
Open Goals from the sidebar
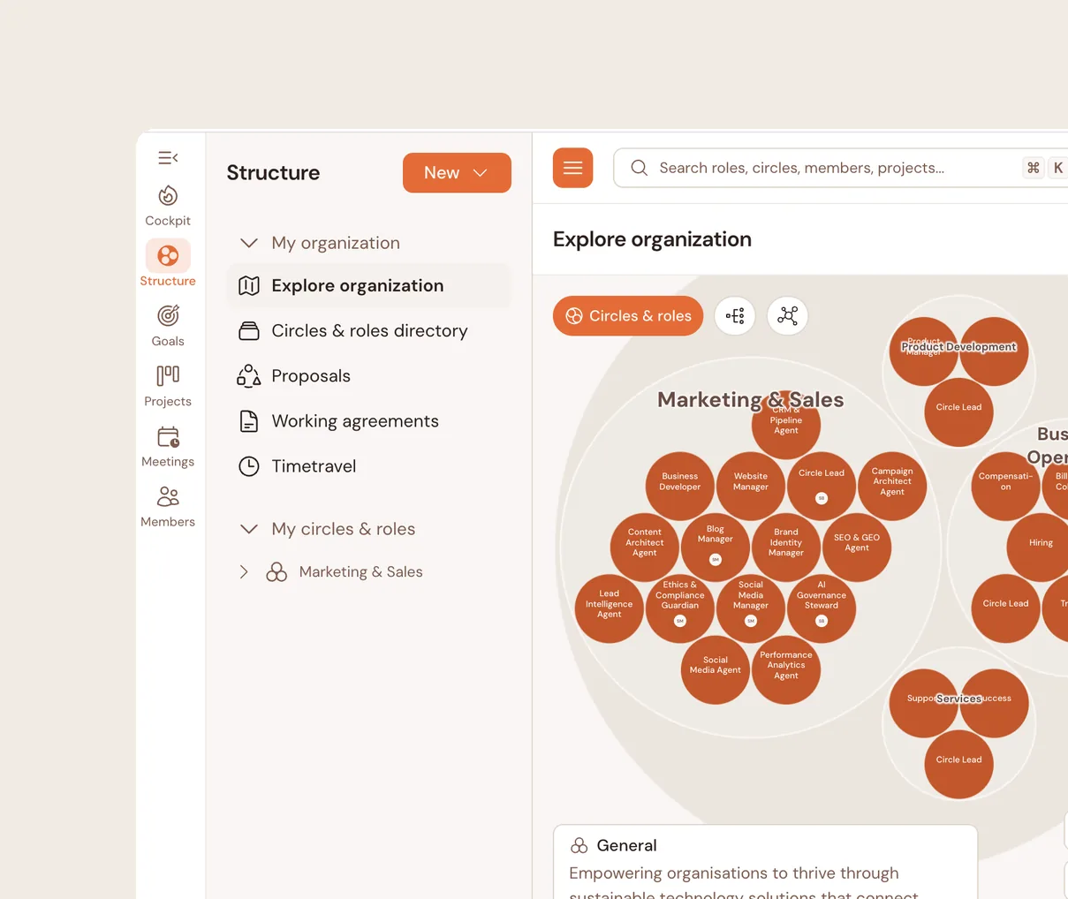(x=168, y=326)
